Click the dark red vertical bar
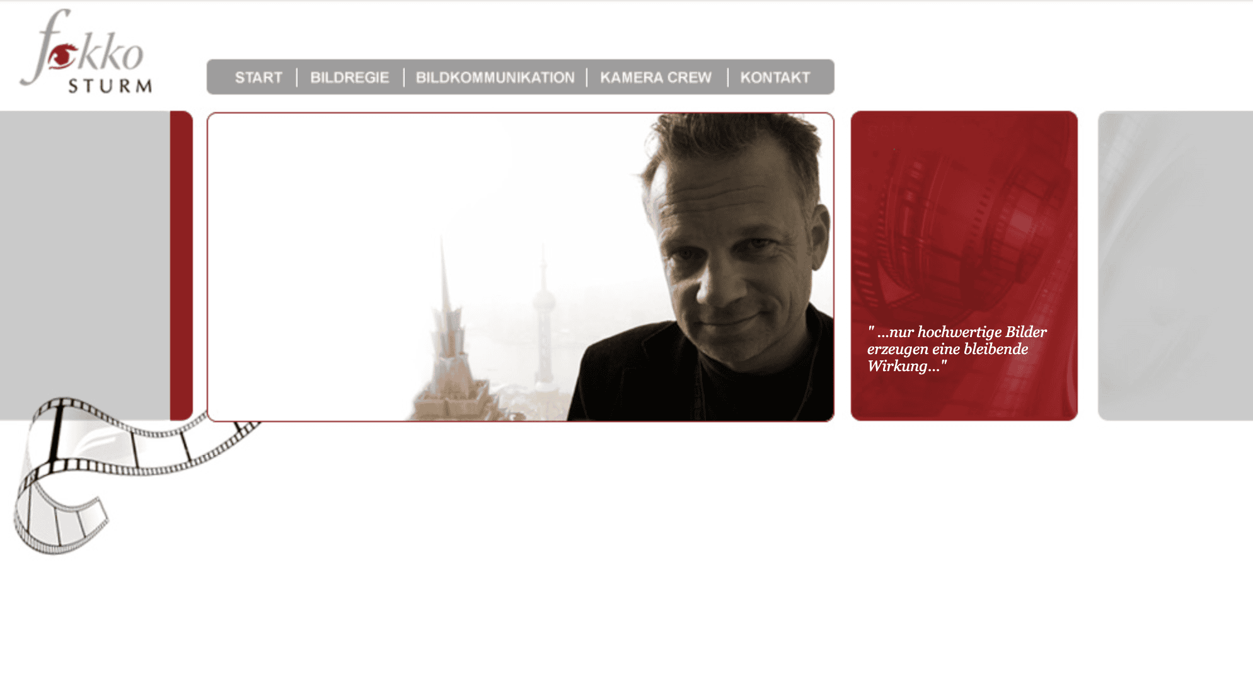This screenshot has height=700, width=1253. [x=182, y=266]
